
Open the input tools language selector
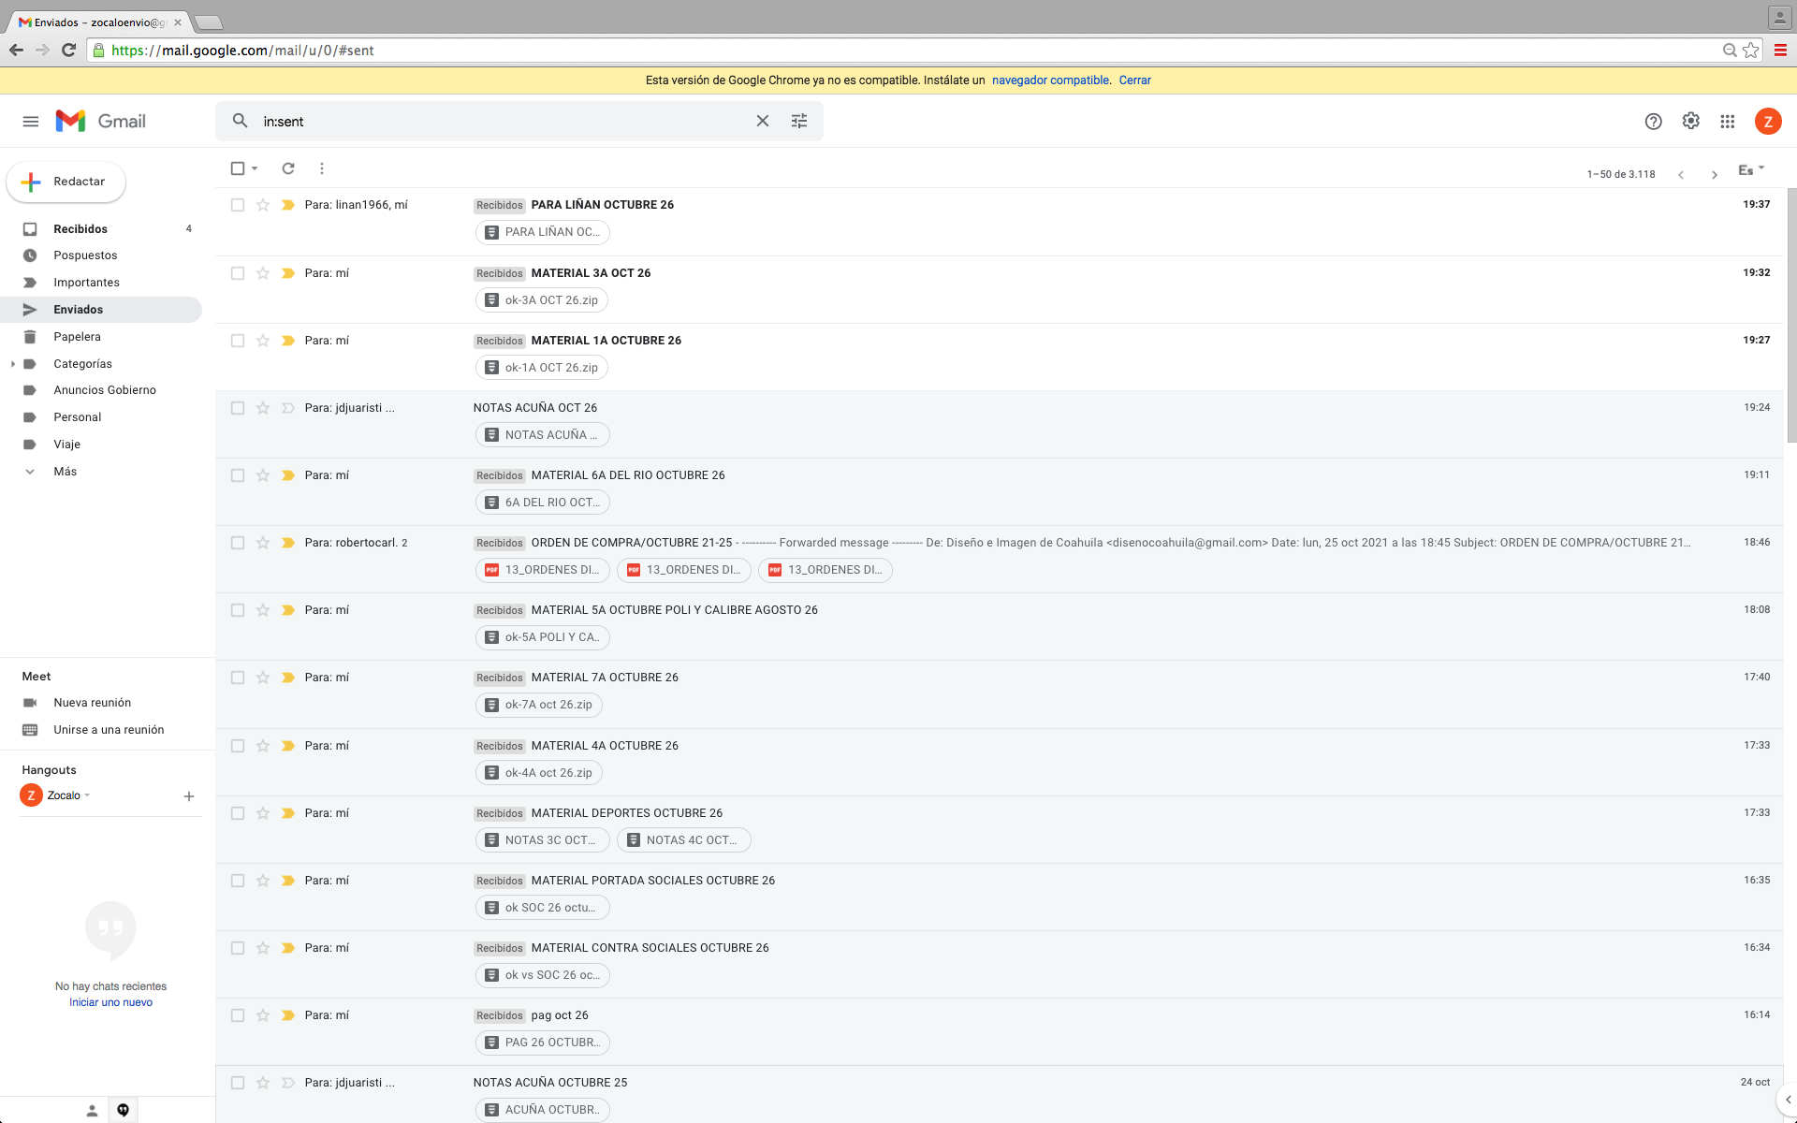point(1751,170)
